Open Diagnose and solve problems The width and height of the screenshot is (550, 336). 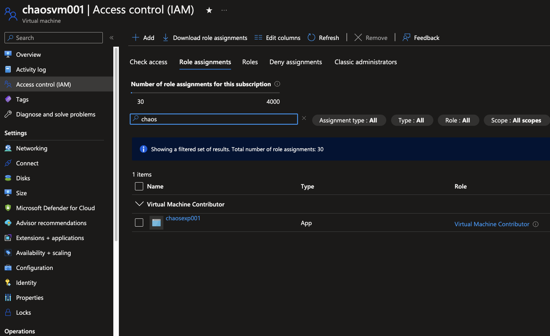tap(56, 114)
